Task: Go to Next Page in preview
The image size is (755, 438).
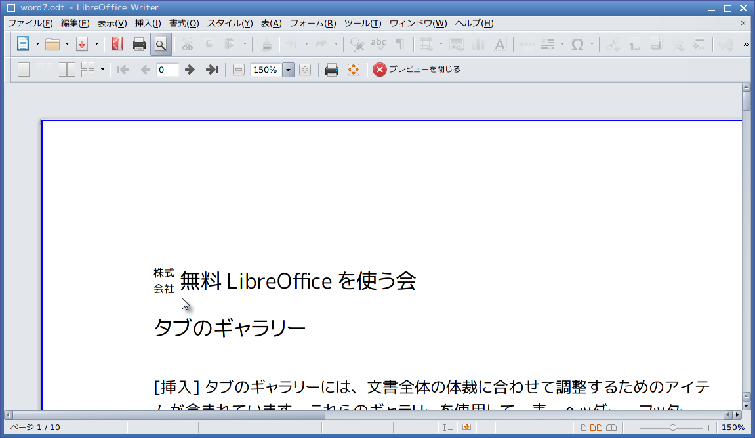Action: point(190,70)
